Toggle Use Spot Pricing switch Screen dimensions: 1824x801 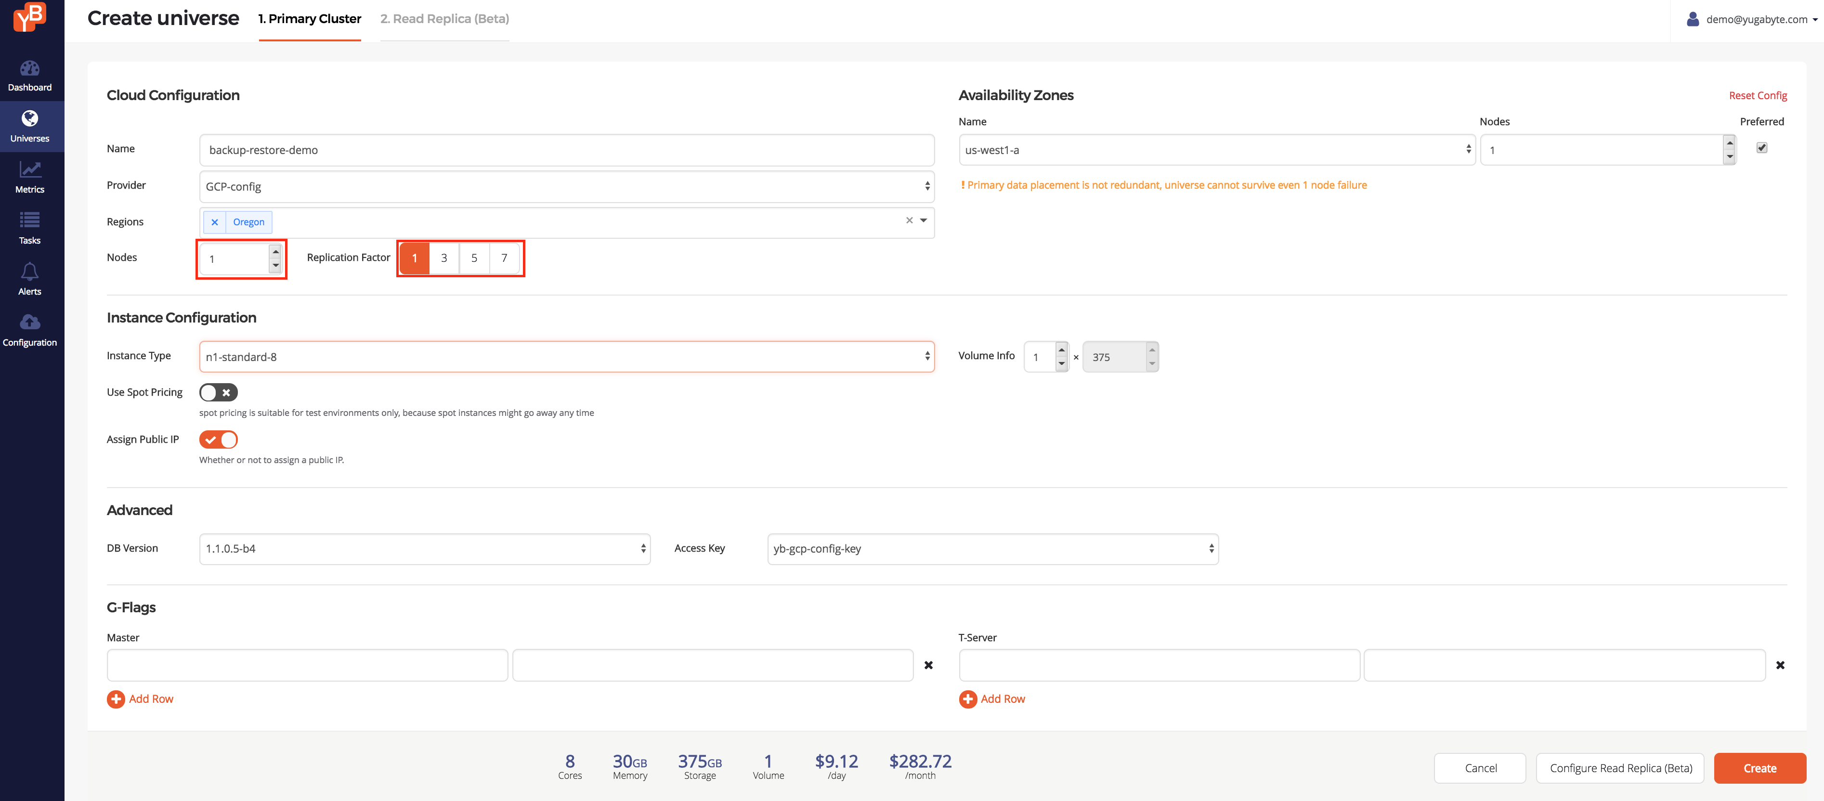click(218, 393)
